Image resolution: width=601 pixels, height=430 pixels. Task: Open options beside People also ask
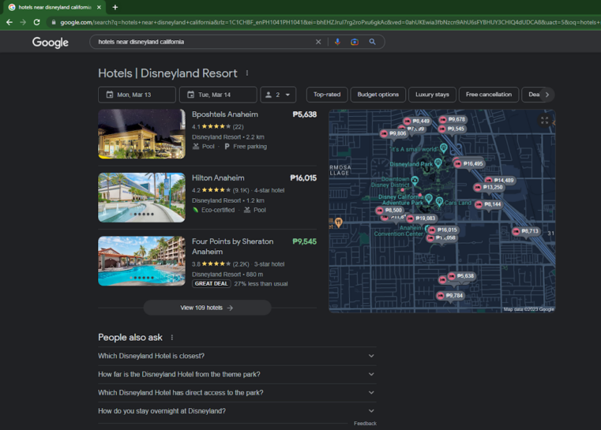(x=171, y=338)
